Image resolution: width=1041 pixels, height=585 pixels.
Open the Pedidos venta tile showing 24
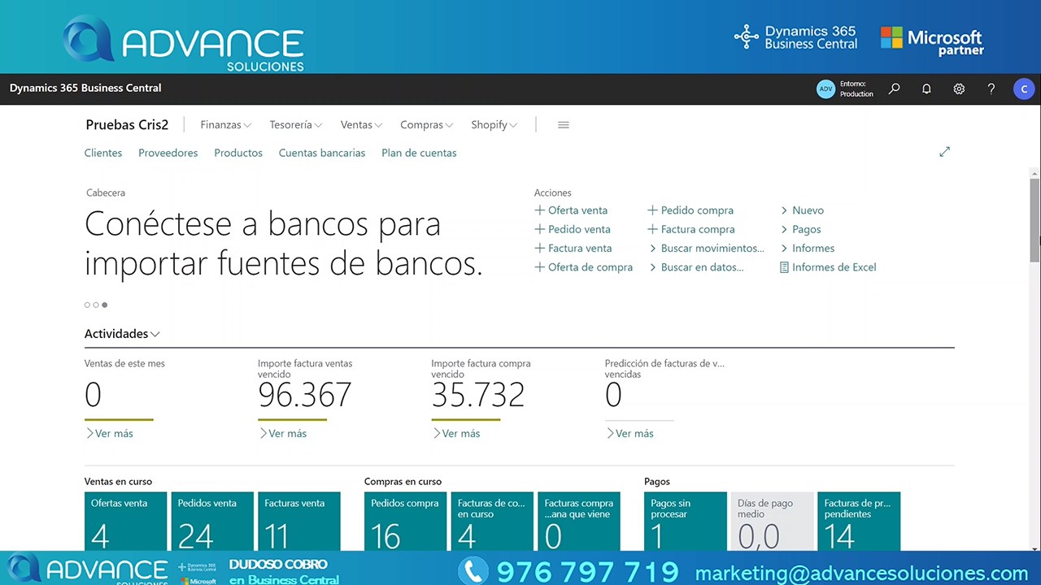[x=212, y=521]
